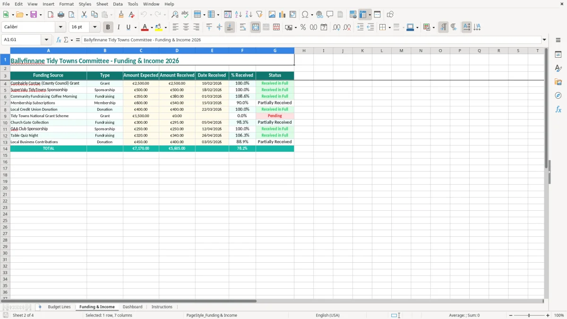
Task: Apply the red Font Color swatch
Action: click(x=145, y=27)
